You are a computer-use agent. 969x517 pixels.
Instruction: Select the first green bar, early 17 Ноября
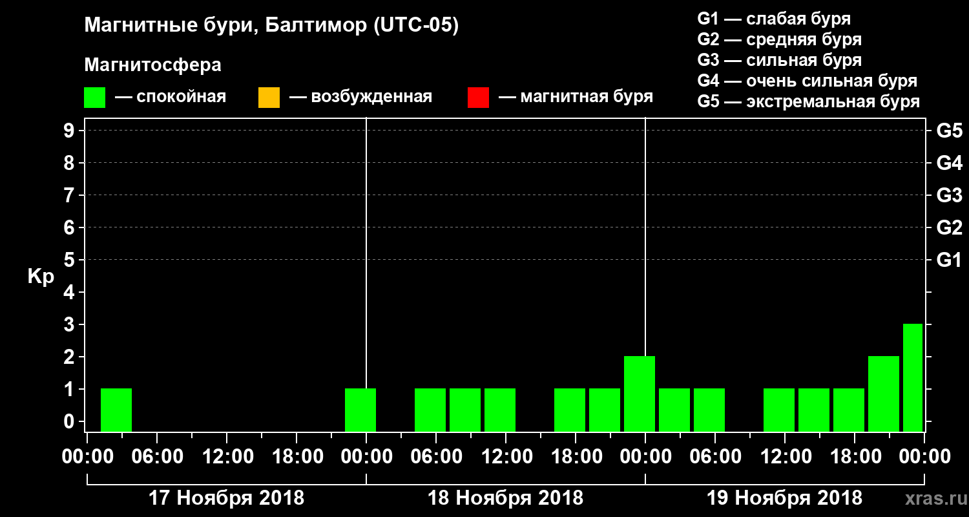(116, 410)
